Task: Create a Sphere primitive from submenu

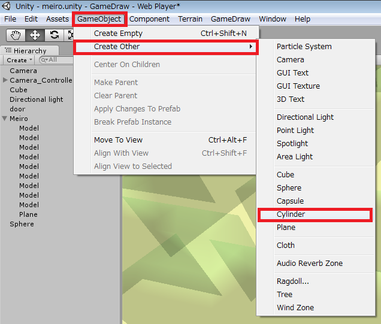Action: coord(316,187)
